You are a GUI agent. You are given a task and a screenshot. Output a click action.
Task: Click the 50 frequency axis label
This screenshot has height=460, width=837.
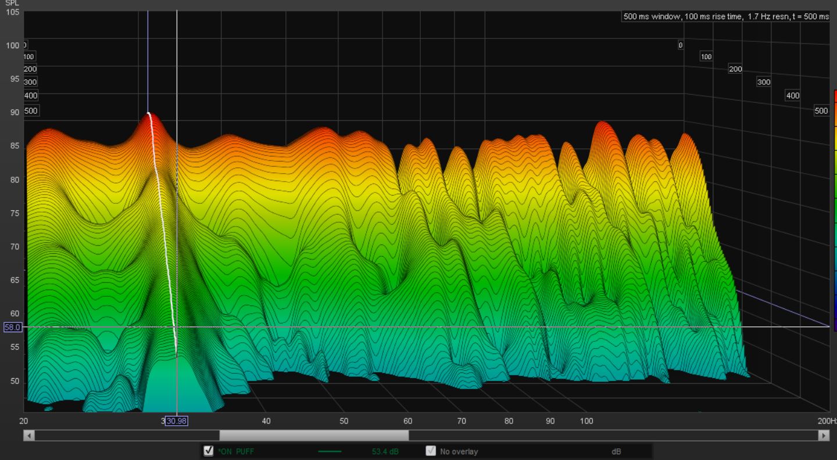click(x=344, y=421)
